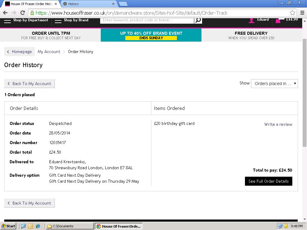Select House Of Fraser Chrome taskbar button
Screen dimensions: 307x230
coord(119,226)
